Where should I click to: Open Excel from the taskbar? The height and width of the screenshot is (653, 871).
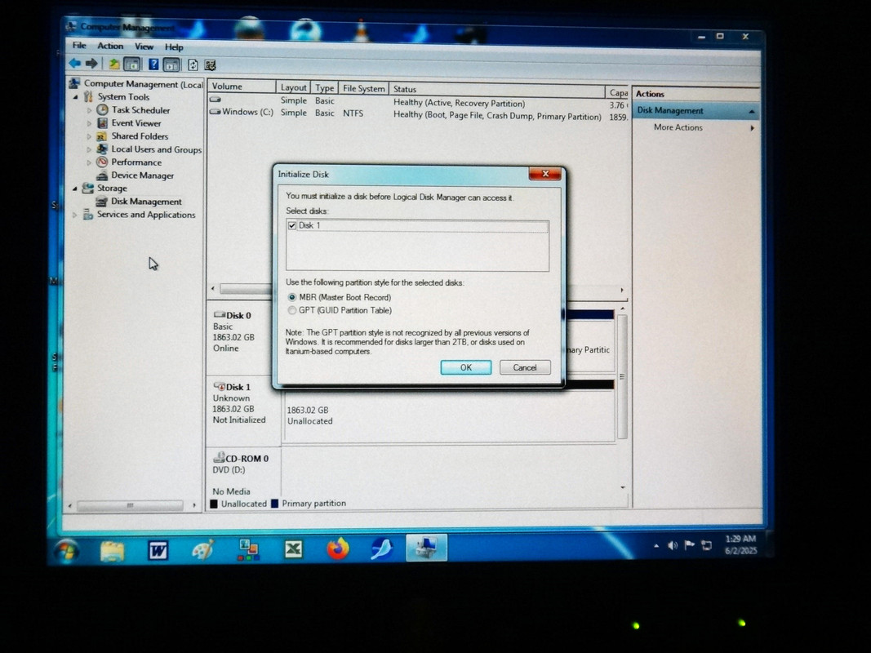293,549
